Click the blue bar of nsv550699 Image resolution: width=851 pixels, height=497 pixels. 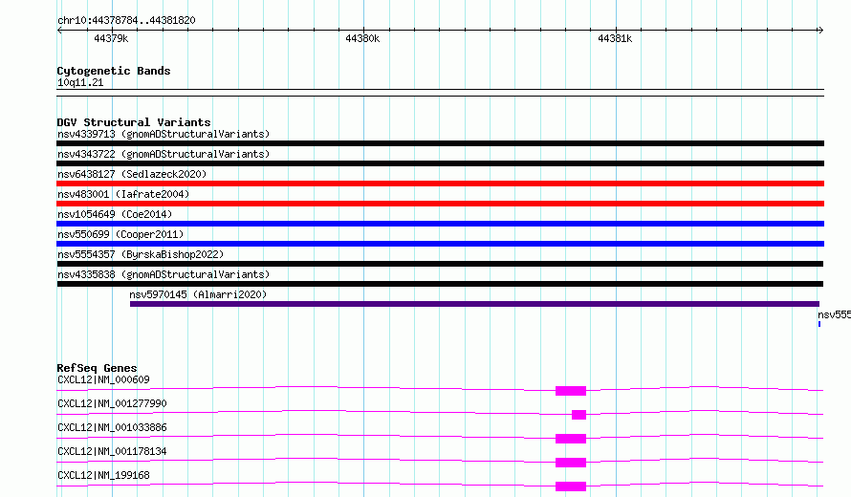[440, 244]
